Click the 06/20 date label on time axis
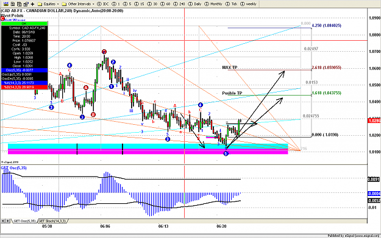381x238 pixels. (x=221, y=226)
